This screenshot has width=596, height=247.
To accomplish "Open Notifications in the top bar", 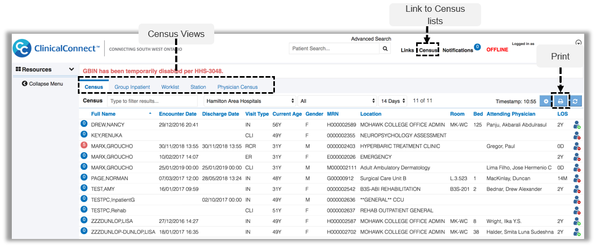I will pyautogui.click(x=457, y=50).
